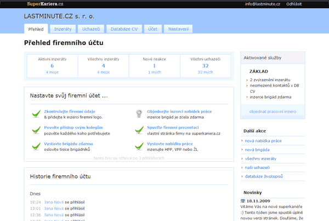Image resolution: width=329 pixels, height=221 pixels.
Task: Click Jana Nová in the 13:01 entry
Action: click(x=54, y=208)
